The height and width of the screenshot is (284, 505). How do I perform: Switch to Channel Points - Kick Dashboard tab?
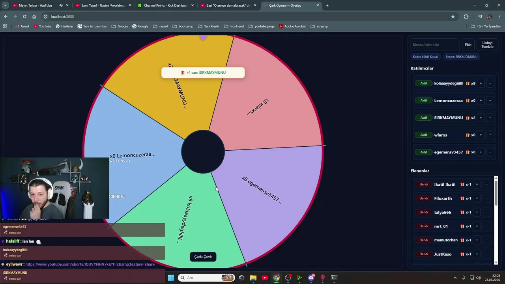pos(165,6)
